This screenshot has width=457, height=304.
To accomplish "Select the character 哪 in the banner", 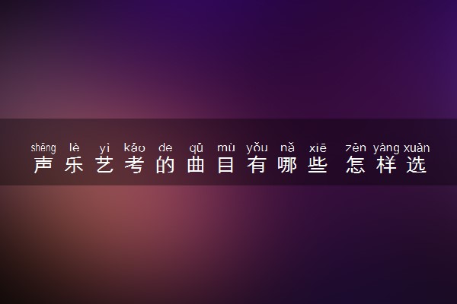I will [x=287, y=165].
